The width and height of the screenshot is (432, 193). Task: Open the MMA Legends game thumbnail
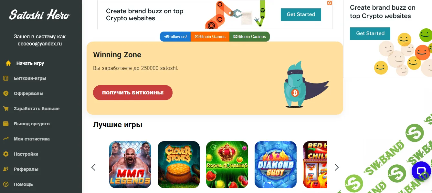pos(130,165)
